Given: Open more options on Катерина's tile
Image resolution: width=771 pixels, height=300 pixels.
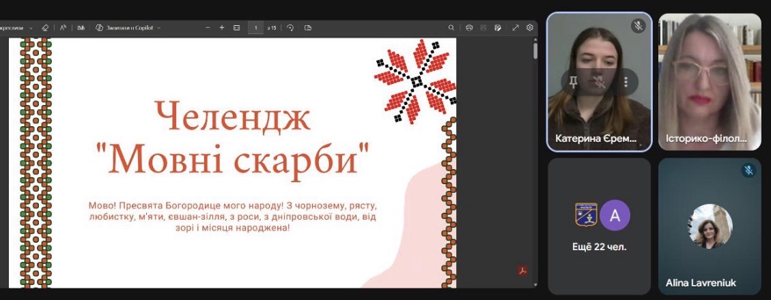Looking at the screenshot, I should tap(626, 82).
